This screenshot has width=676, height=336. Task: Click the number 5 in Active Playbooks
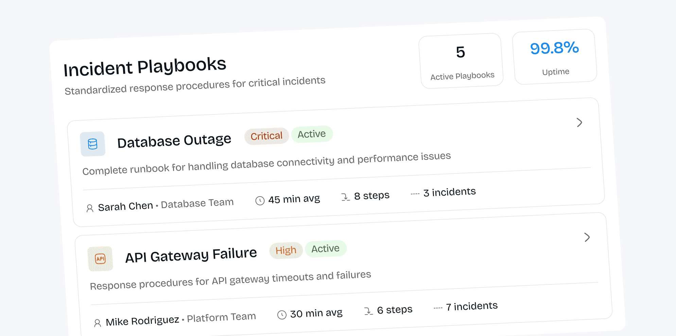(461, 52)
